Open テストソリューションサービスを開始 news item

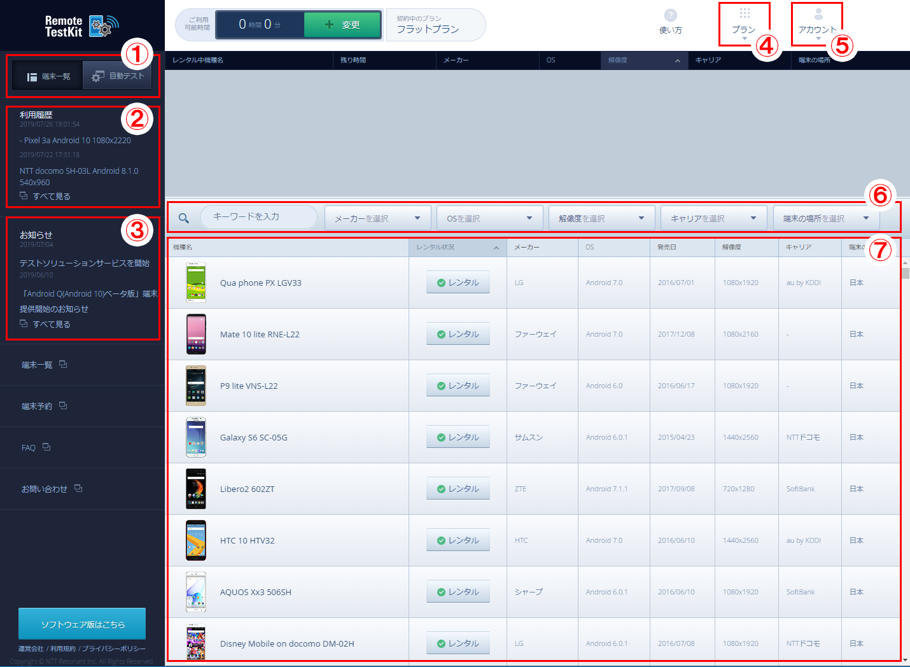[x=85, y=263]
